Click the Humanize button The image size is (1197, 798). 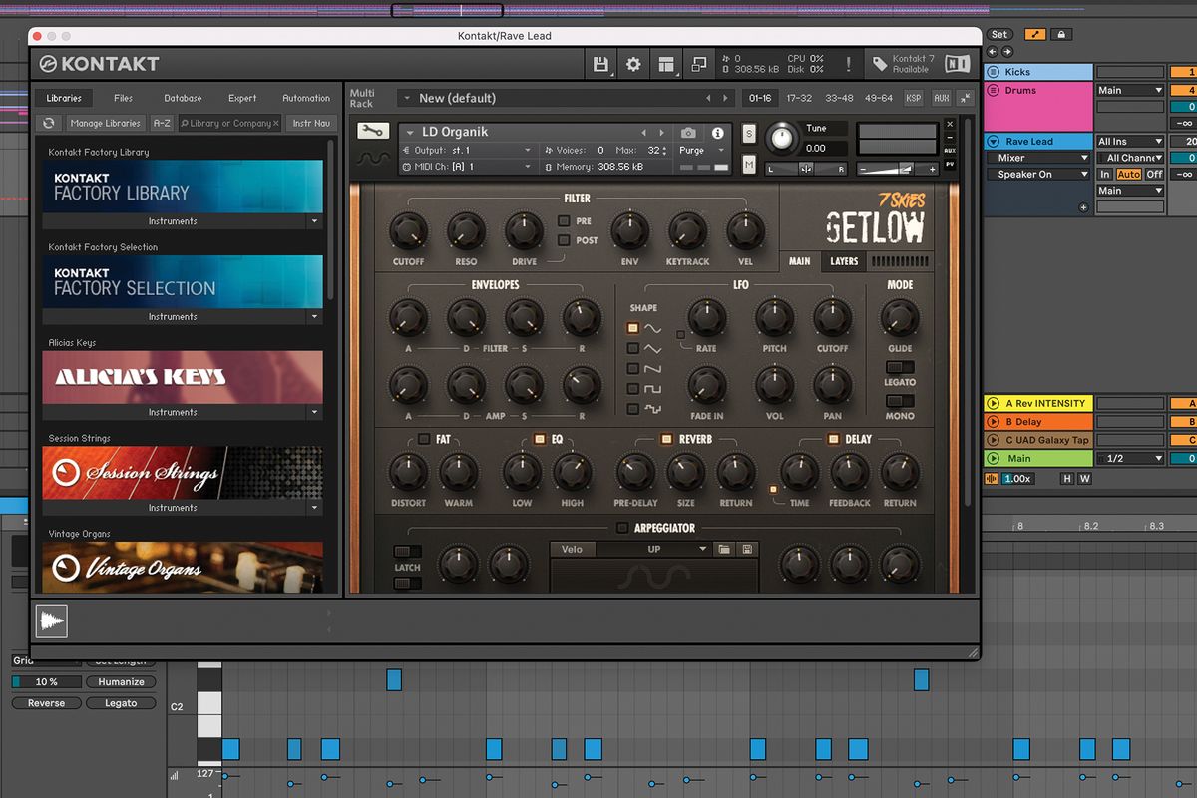[x=121, y=681]
